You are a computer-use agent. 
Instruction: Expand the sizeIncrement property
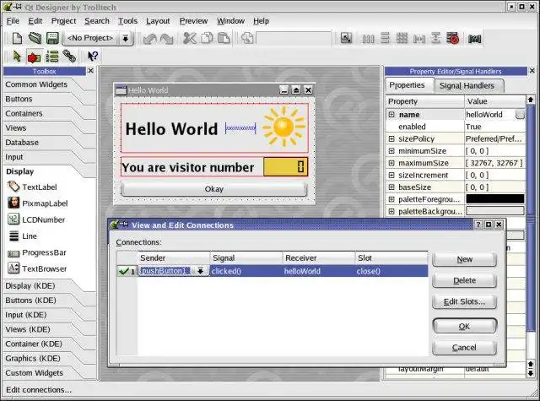391,175
